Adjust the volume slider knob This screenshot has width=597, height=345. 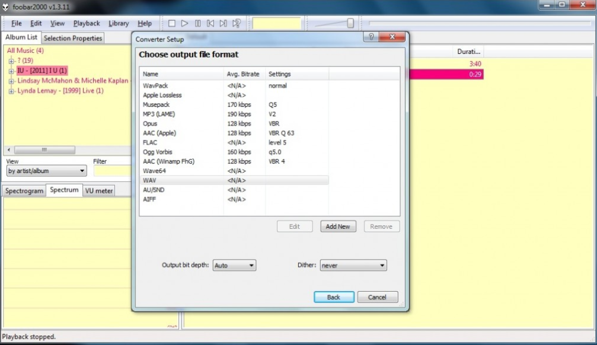click(350, 23)
